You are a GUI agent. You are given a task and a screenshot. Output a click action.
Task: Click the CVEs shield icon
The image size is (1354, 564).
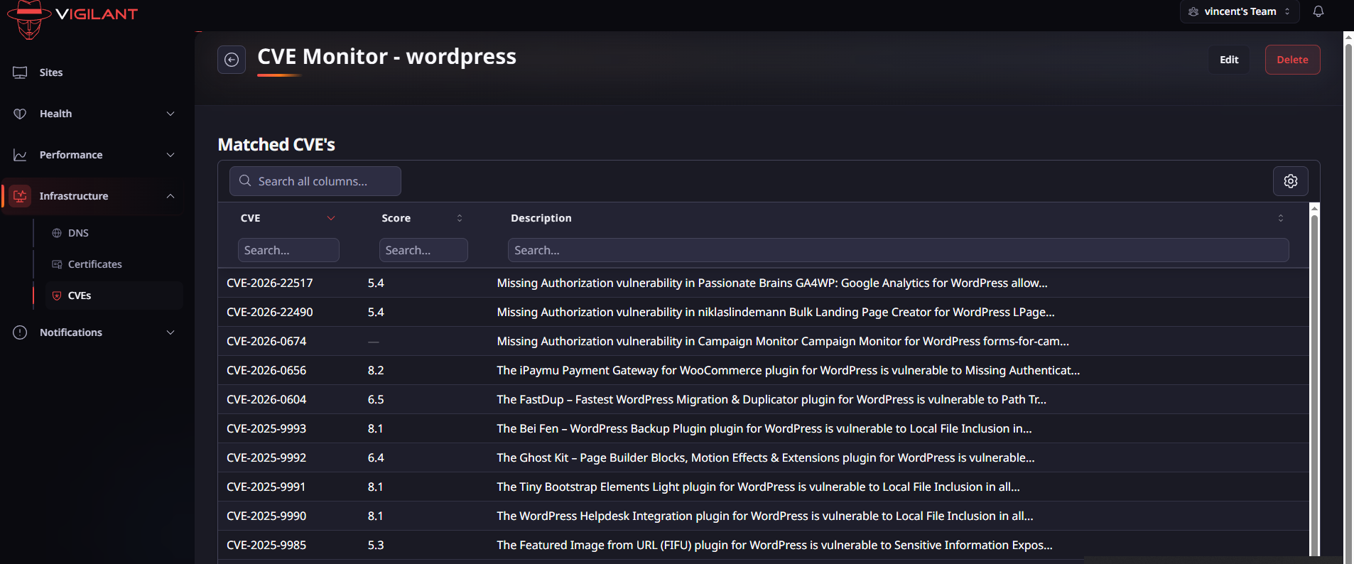pos(57,295)
